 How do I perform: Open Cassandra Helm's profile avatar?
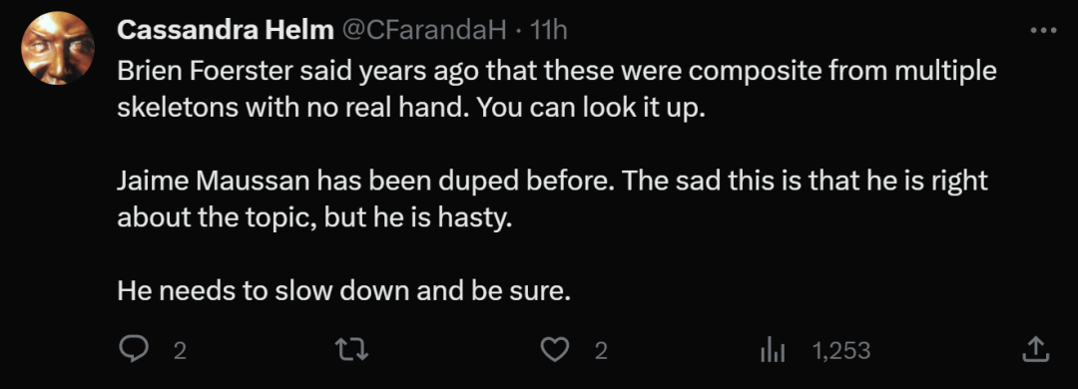pyautogui.click(x=58, y=48)
